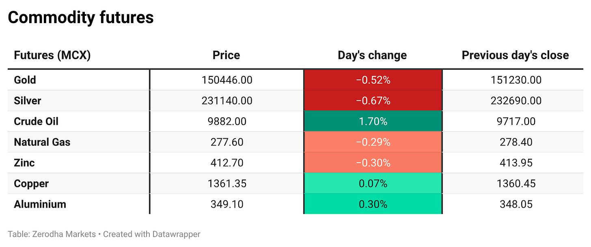Select the salmon −0.29% Natural Gas cell
This screenshot has width=591, height=247.
point(373,142)
